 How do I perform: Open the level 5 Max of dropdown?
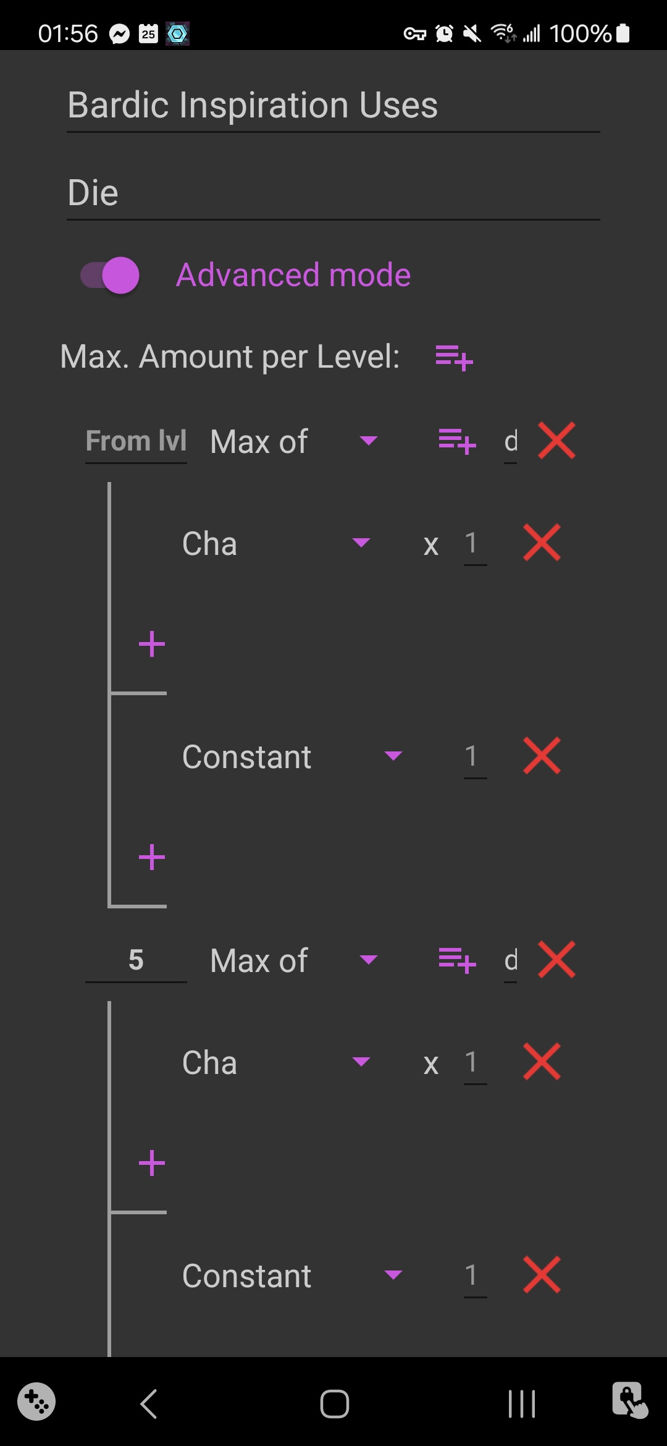(x=293, y=960)
